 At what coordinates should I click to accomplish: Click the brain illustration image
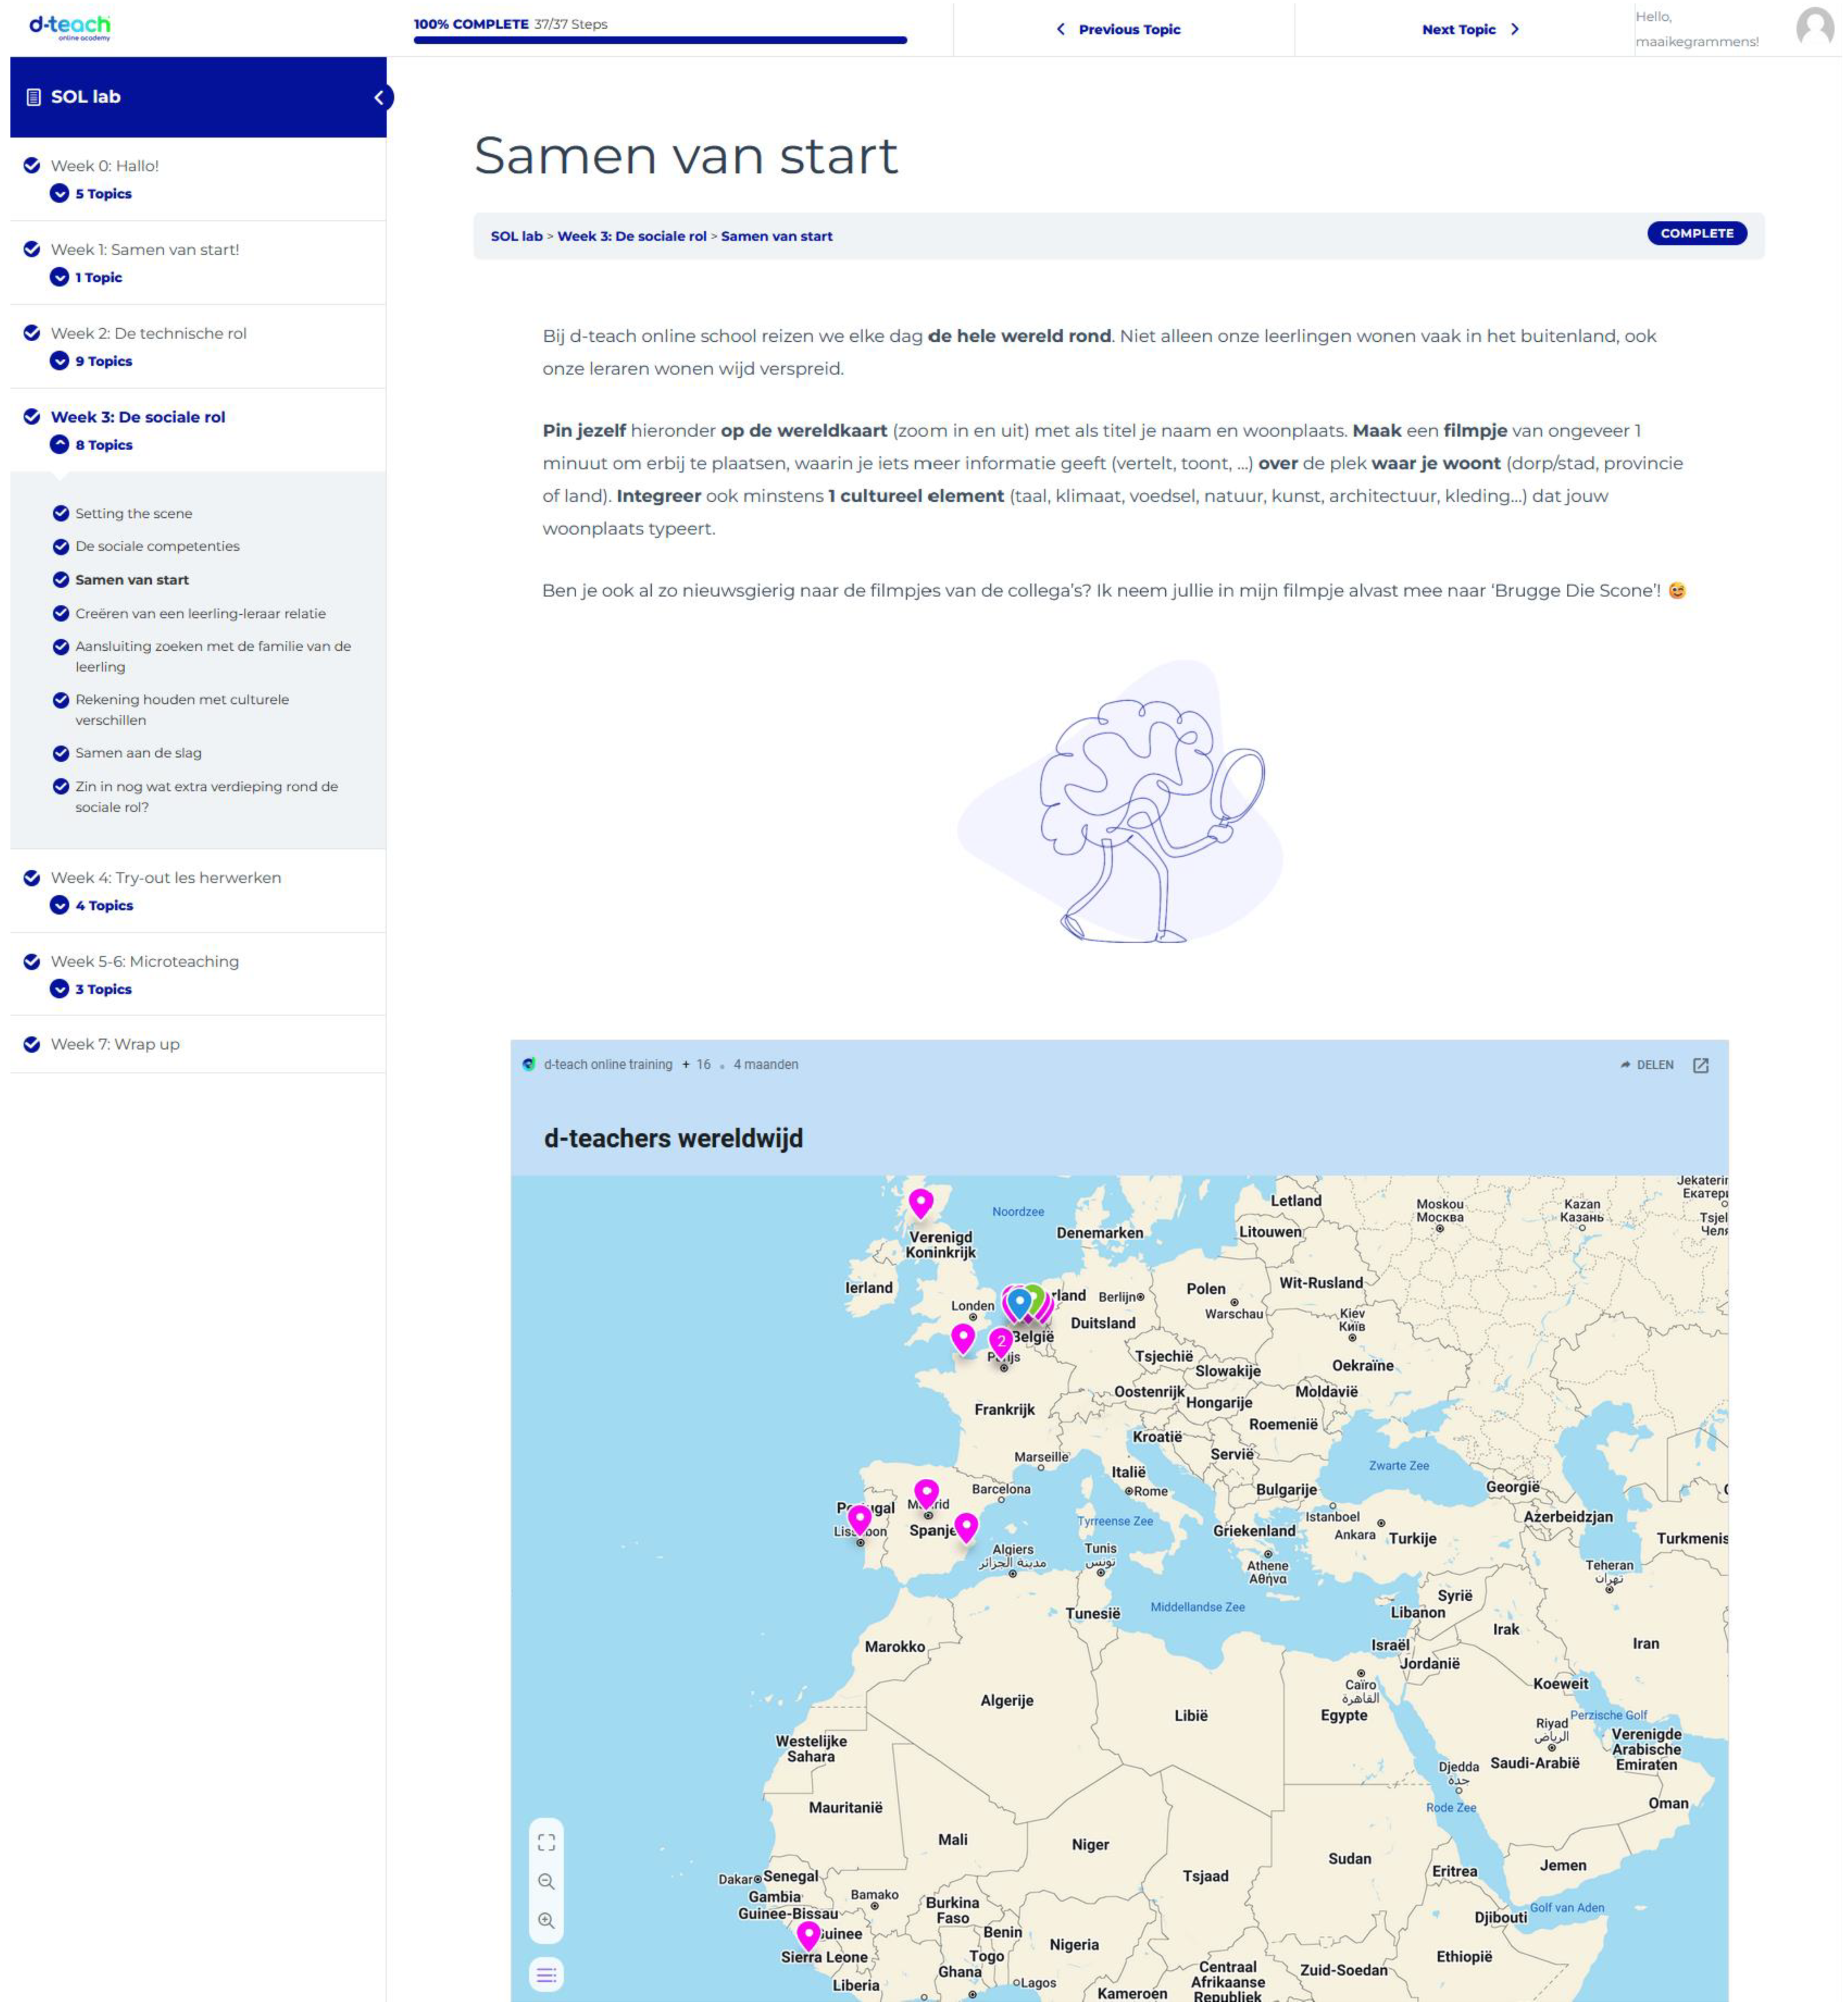pos(1120,802)
